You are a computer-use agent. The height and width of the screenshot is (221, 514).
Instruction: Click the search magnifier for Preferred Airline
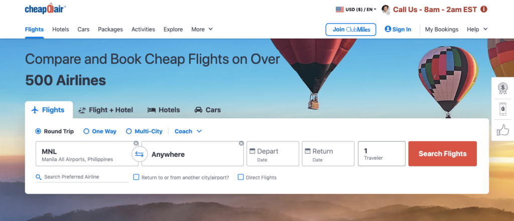tap(39, 177)
